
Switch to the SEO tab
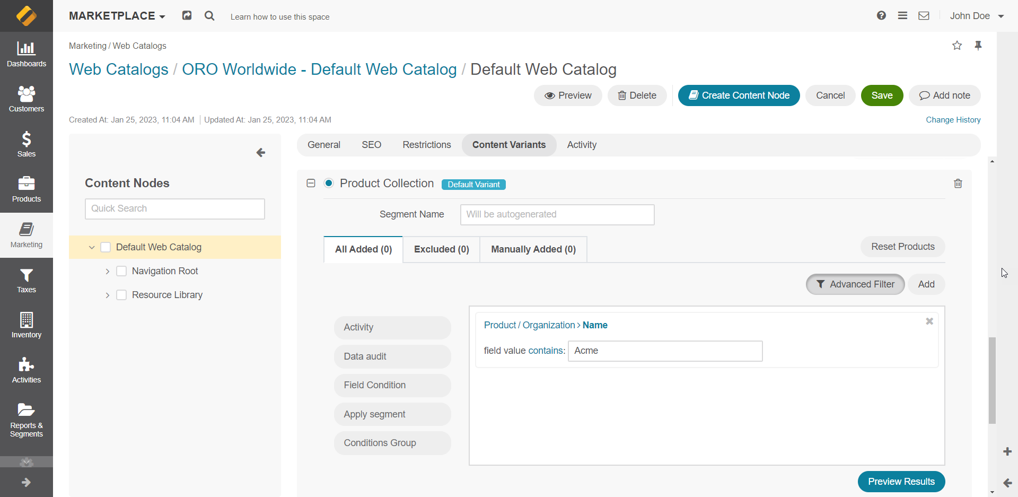coord(372,145)
